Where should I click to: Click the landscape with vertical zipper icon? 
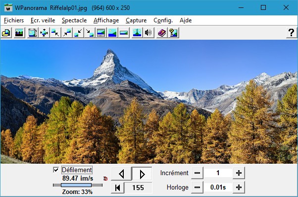[137, 33]
